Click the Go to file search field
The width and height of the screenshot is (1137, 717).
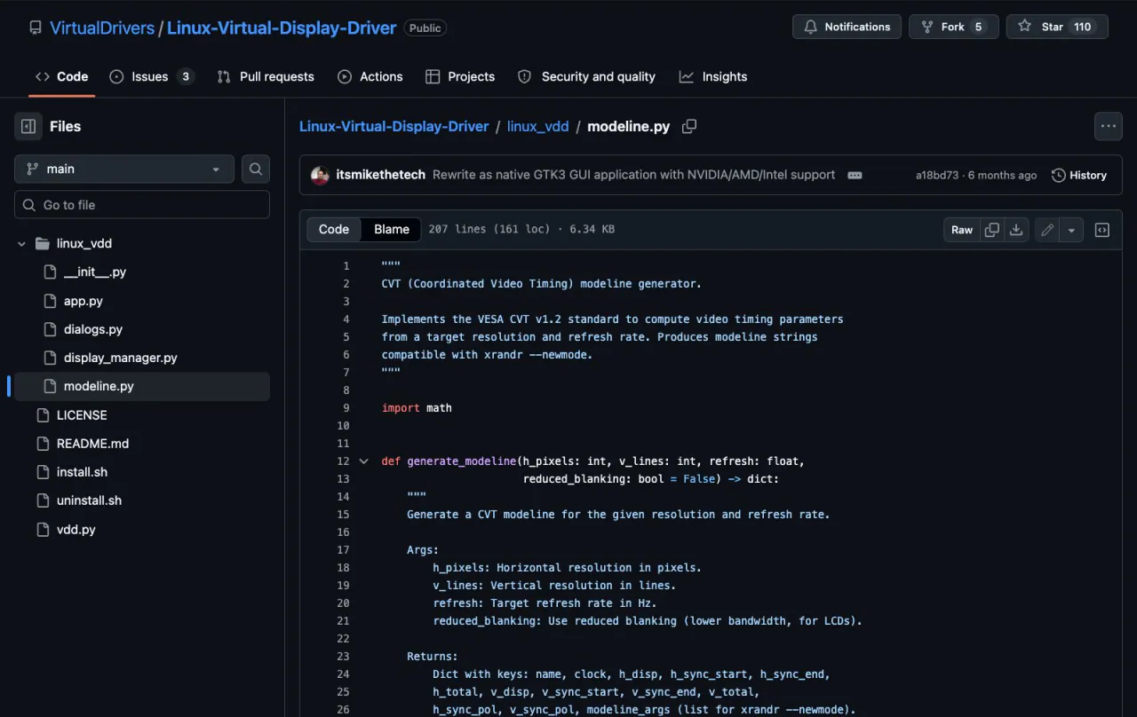tap(142, 204)
